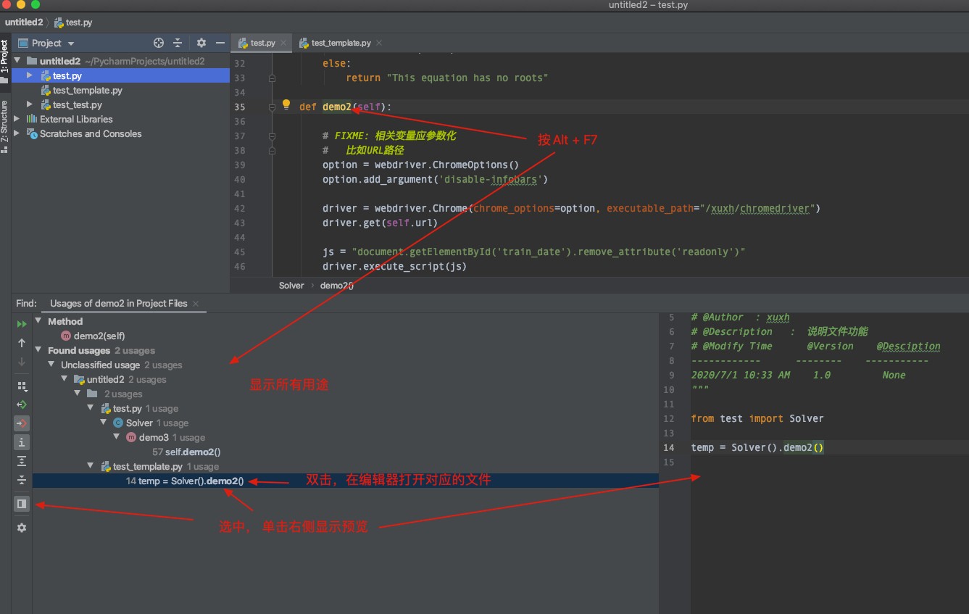Select test_test.py file in Project tree
Image resolution: width=969 pixels, height=614 pixels.
pyautogui.click(x=77, y=104)
